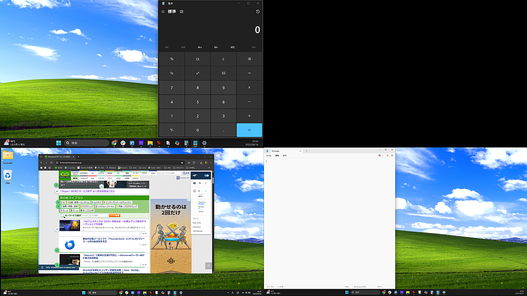Click the decimal point key
The width and height of the screenshot is (527, 296).
pyautogui.click(x=223, y=130)
